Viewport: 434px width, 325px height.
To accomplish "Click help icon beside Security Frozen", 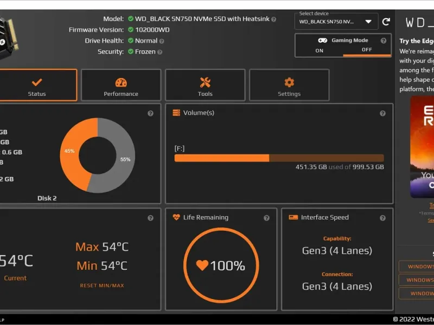I will pos(159,52).
